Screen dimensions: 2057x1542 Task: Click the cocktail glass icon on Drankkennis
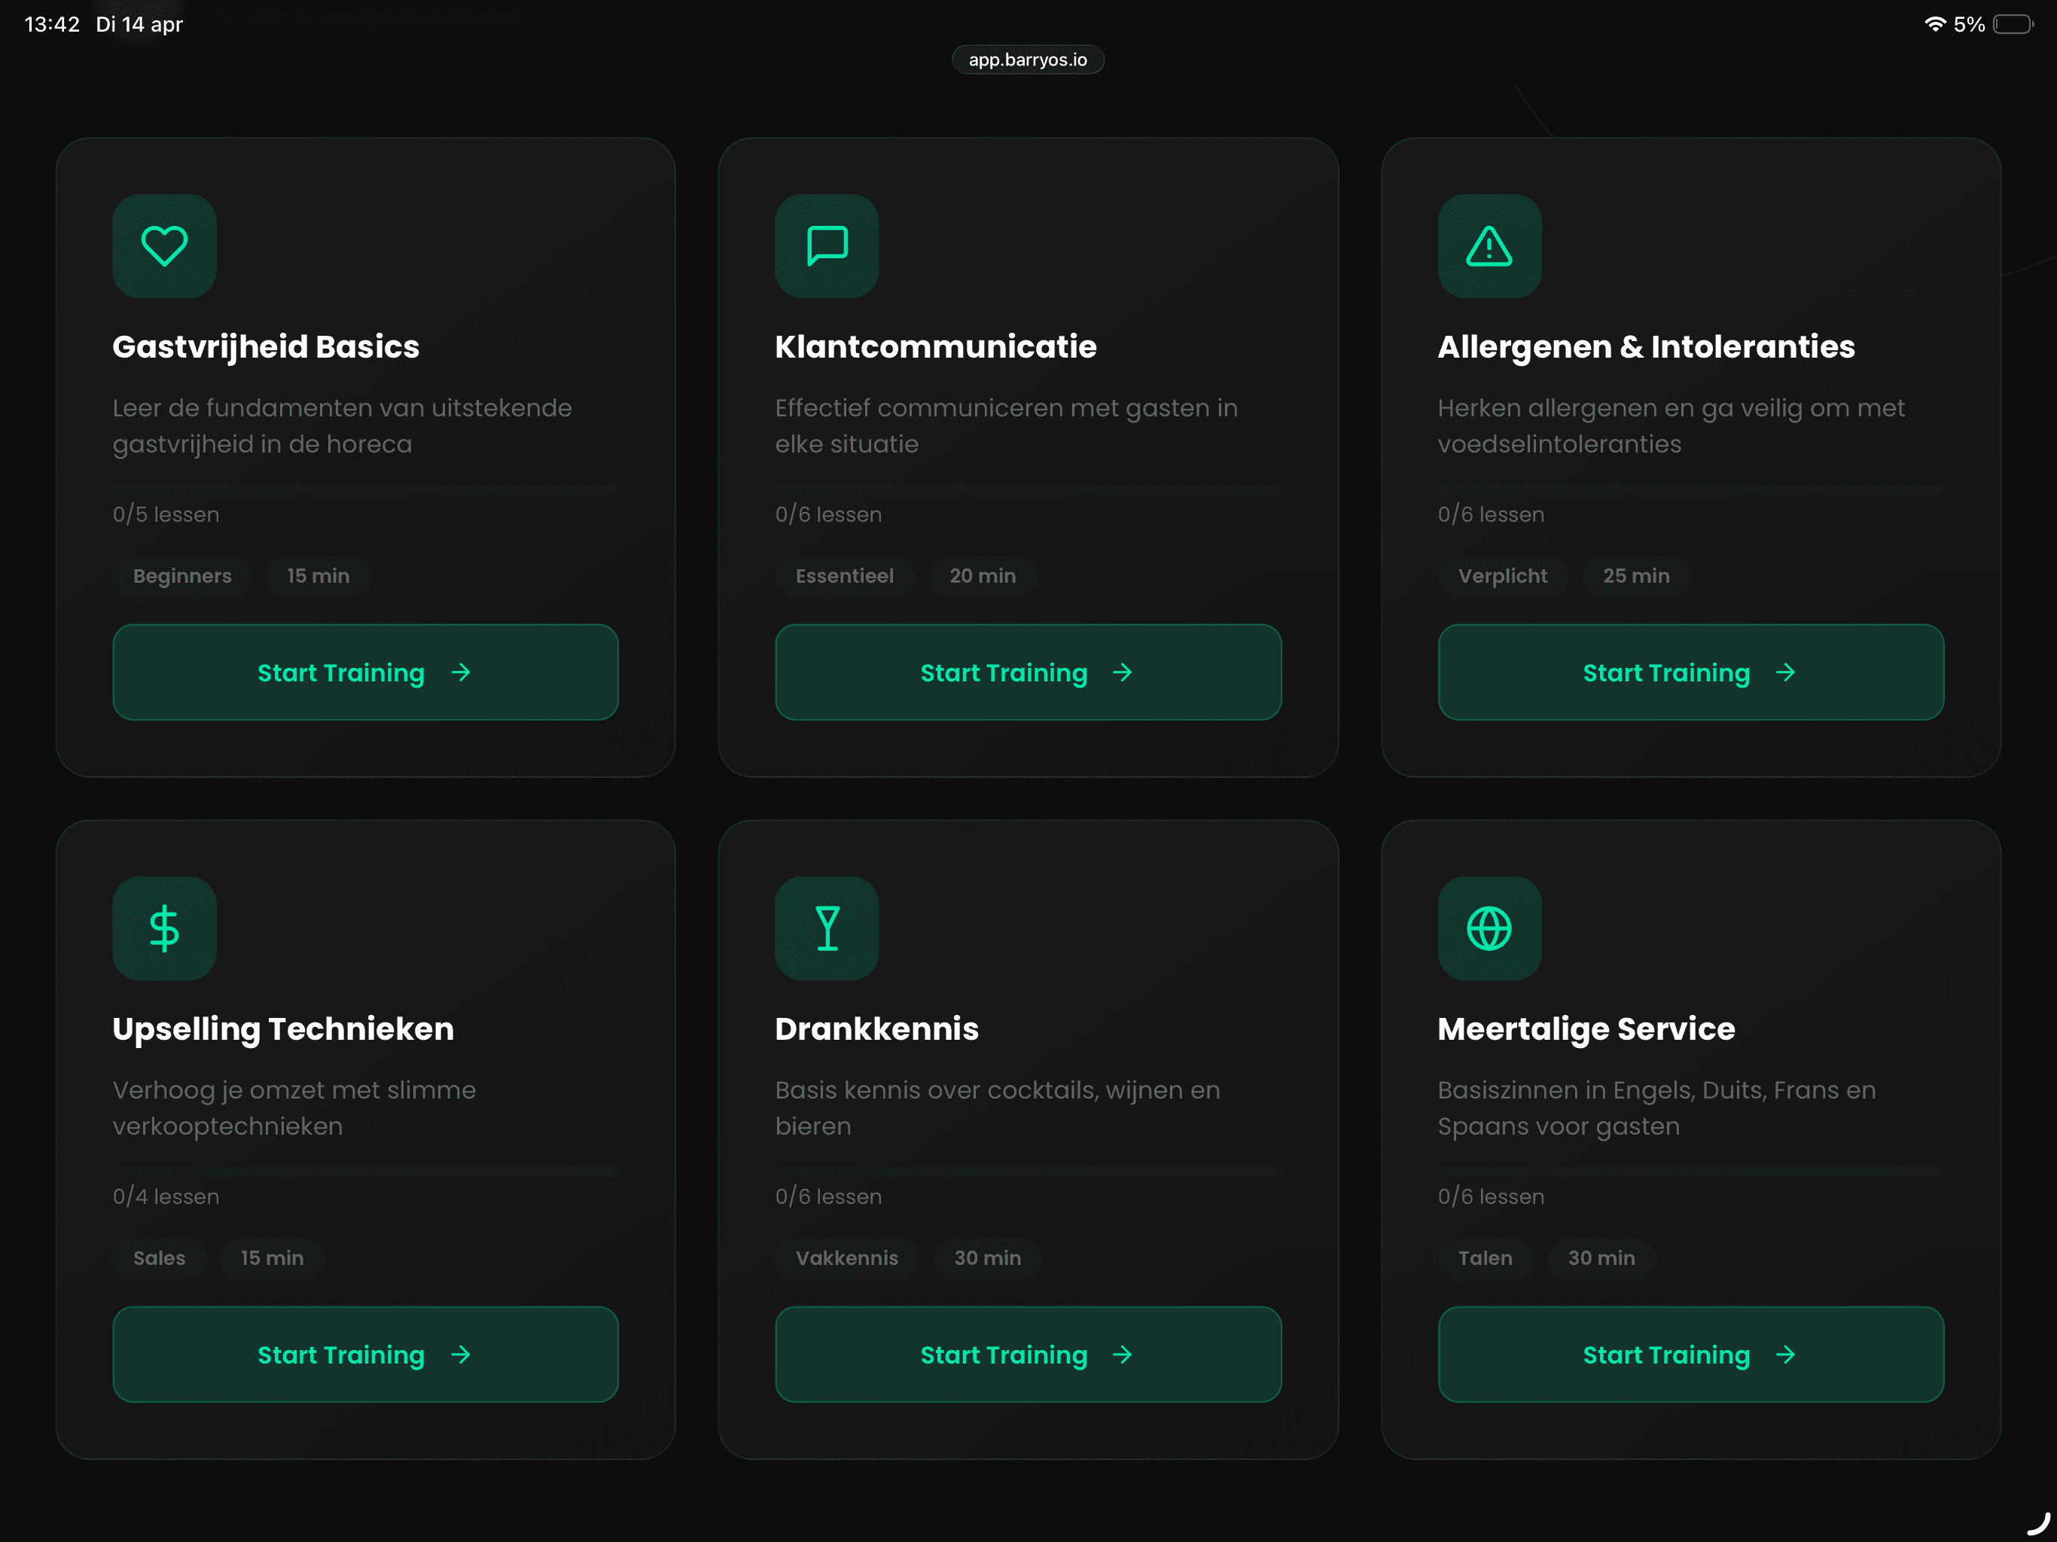click(827, 928)
